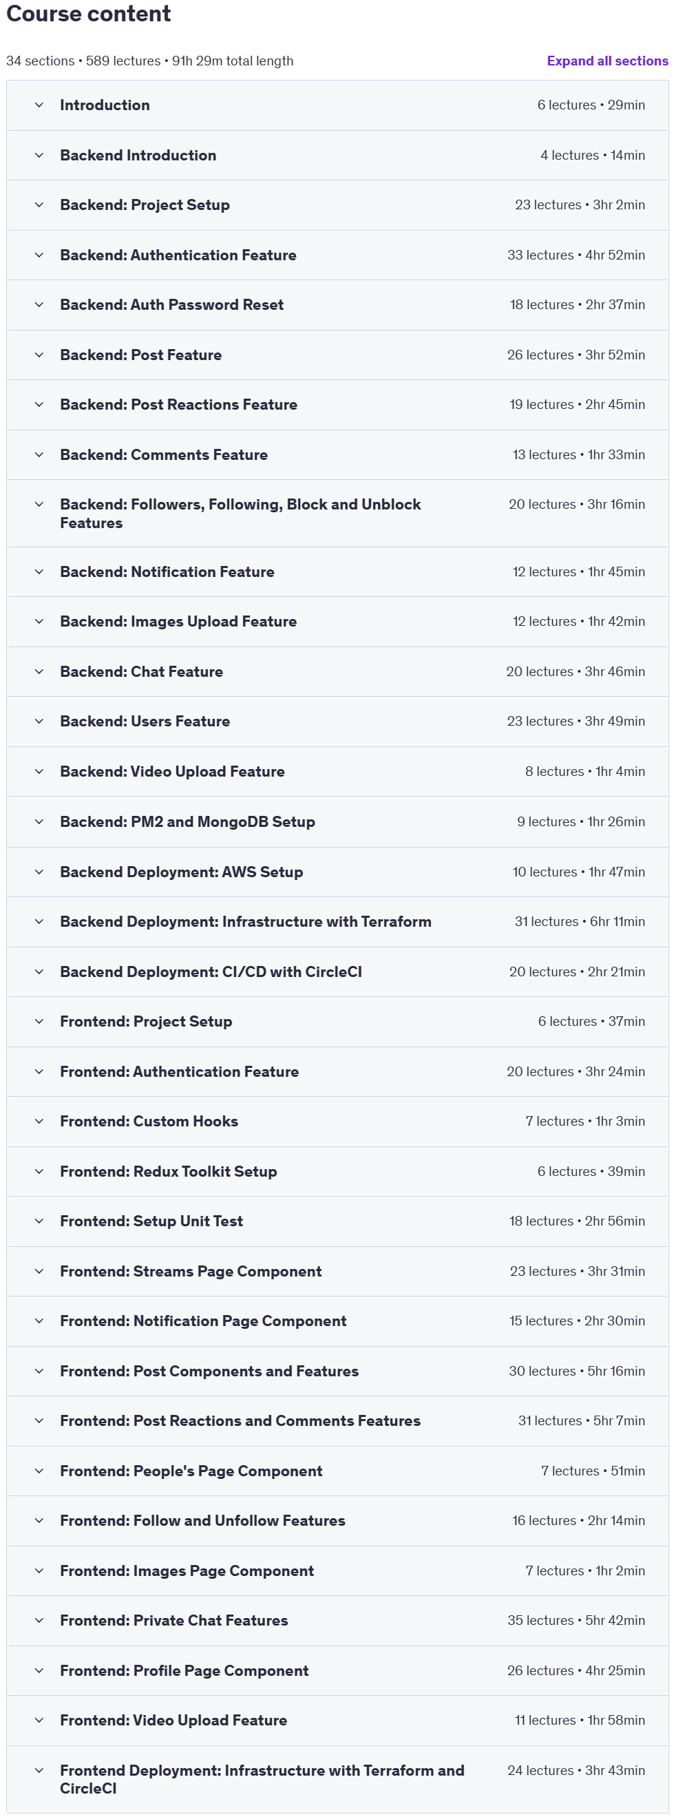674x1817 pixels.
Task: Click '19 lectures • 2hr 45min' text
Action: click(x=577, y=405)
